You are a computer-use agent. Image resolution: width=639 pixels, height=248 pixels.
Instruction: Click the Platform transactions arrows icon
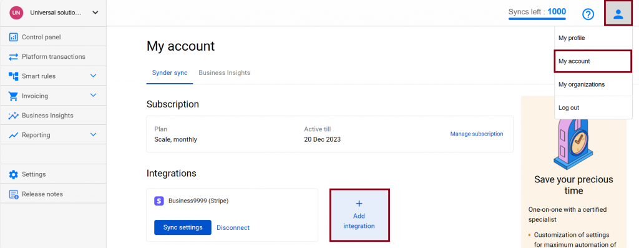pyautogui.click(x=14, y=57)
